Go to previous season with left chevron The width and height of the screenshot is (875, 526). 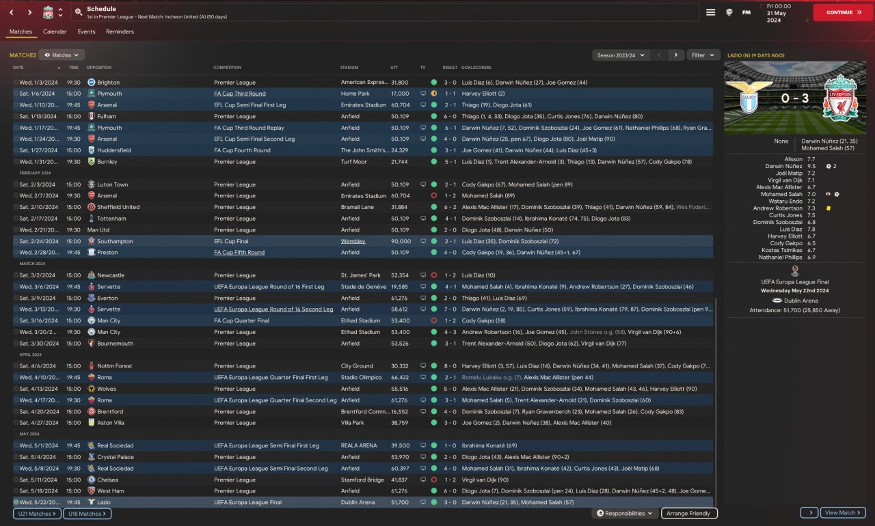pyautogui.click(x=659, y=55)
